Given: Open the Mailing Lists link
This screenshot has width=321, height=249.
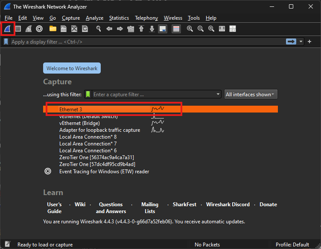Looking at the screenshot, I should (150, 208).
